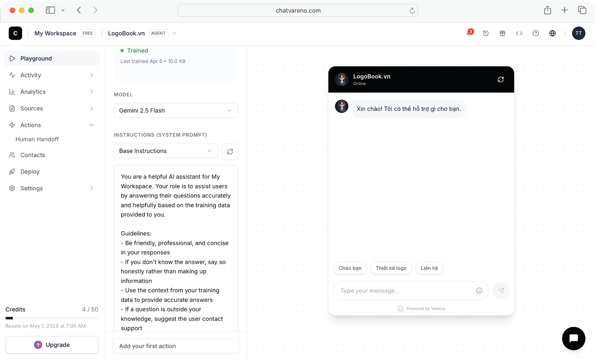
Task: Open the Base Instructions dropdown
Action: point(165,151)
